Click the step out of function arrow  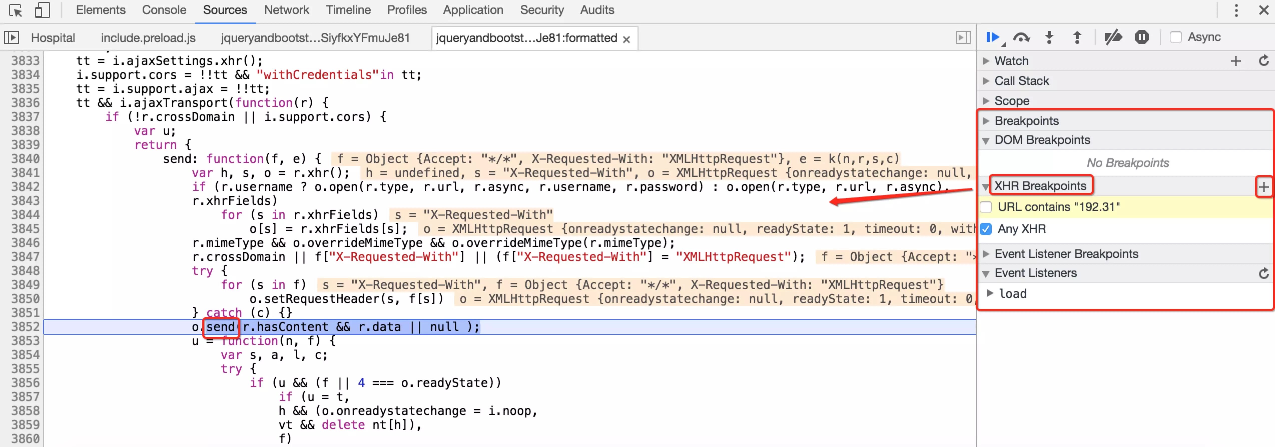[1077, 37]
